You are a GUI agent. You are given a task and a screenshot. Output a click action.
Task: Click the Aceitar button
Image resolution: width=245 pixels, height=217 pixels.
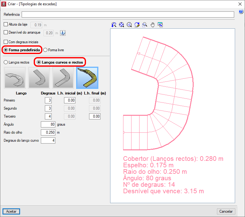(11, 211)
